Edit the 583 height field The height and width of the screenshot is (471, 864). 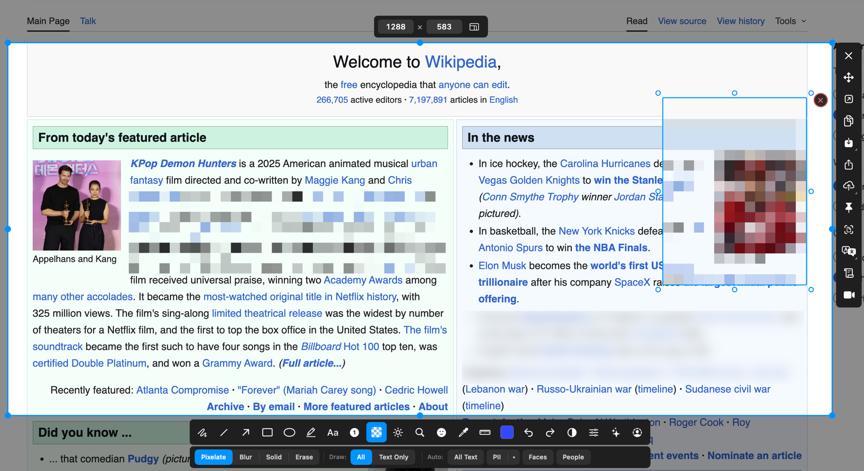tap(444, 27)
